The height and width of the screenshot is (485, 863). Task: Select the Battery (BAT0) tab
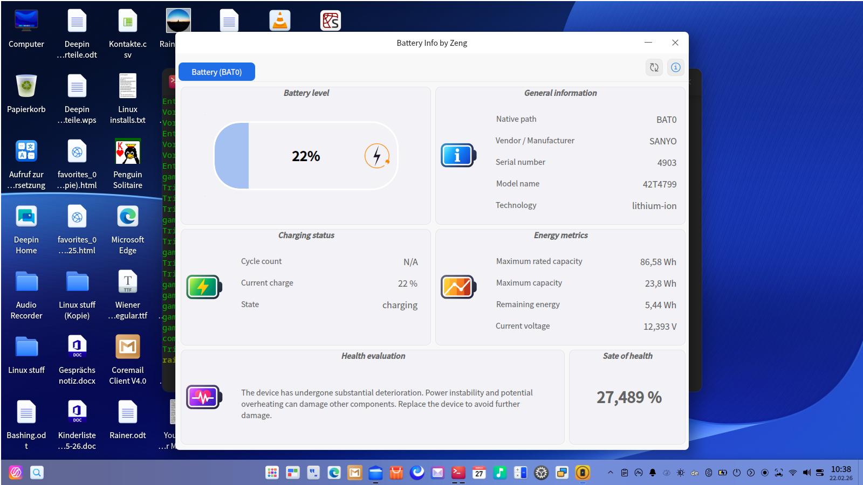point(217,72)
